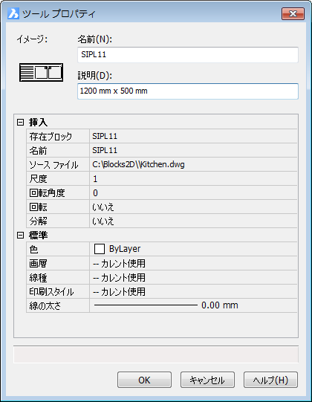Click the 説明(D) description field
This screenshot has height=402, width=312.
pos(188,91)
